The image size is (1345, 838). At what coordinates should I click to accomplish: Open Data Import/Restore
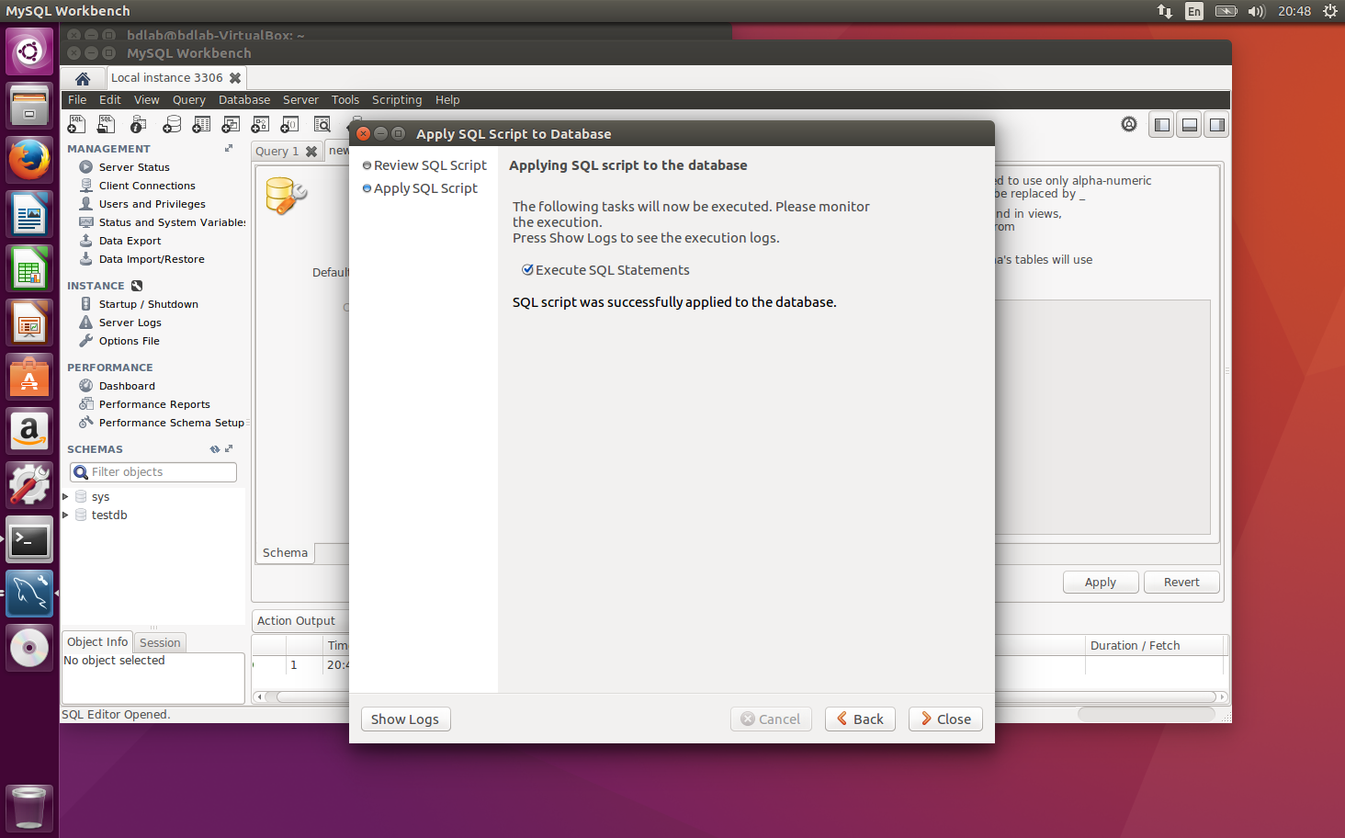click(152, 259)
